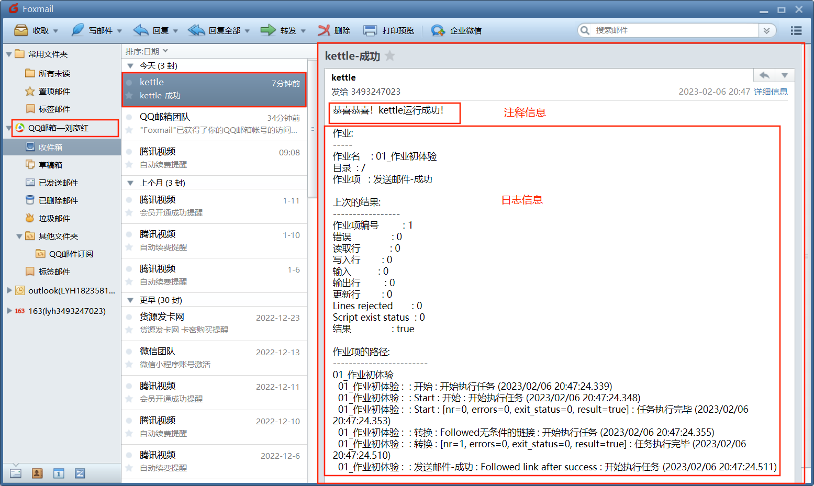Click the 转发 forward arrow icon

pos(268,30)
